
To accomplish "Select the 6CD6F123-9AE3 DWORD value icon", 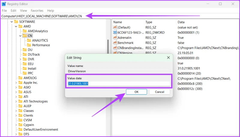I will (115, 33).
